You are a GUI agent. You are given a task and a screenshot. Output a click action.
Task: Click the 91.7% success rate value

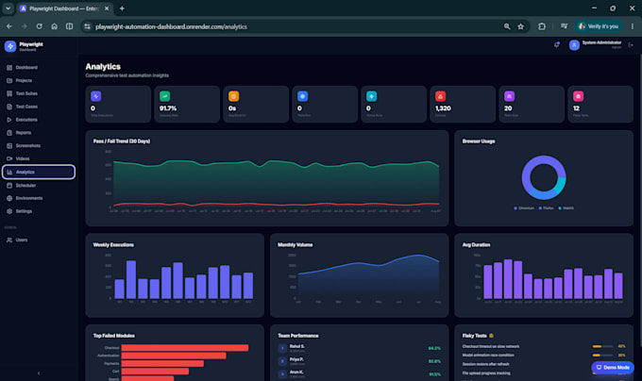(x=168, y=108)
